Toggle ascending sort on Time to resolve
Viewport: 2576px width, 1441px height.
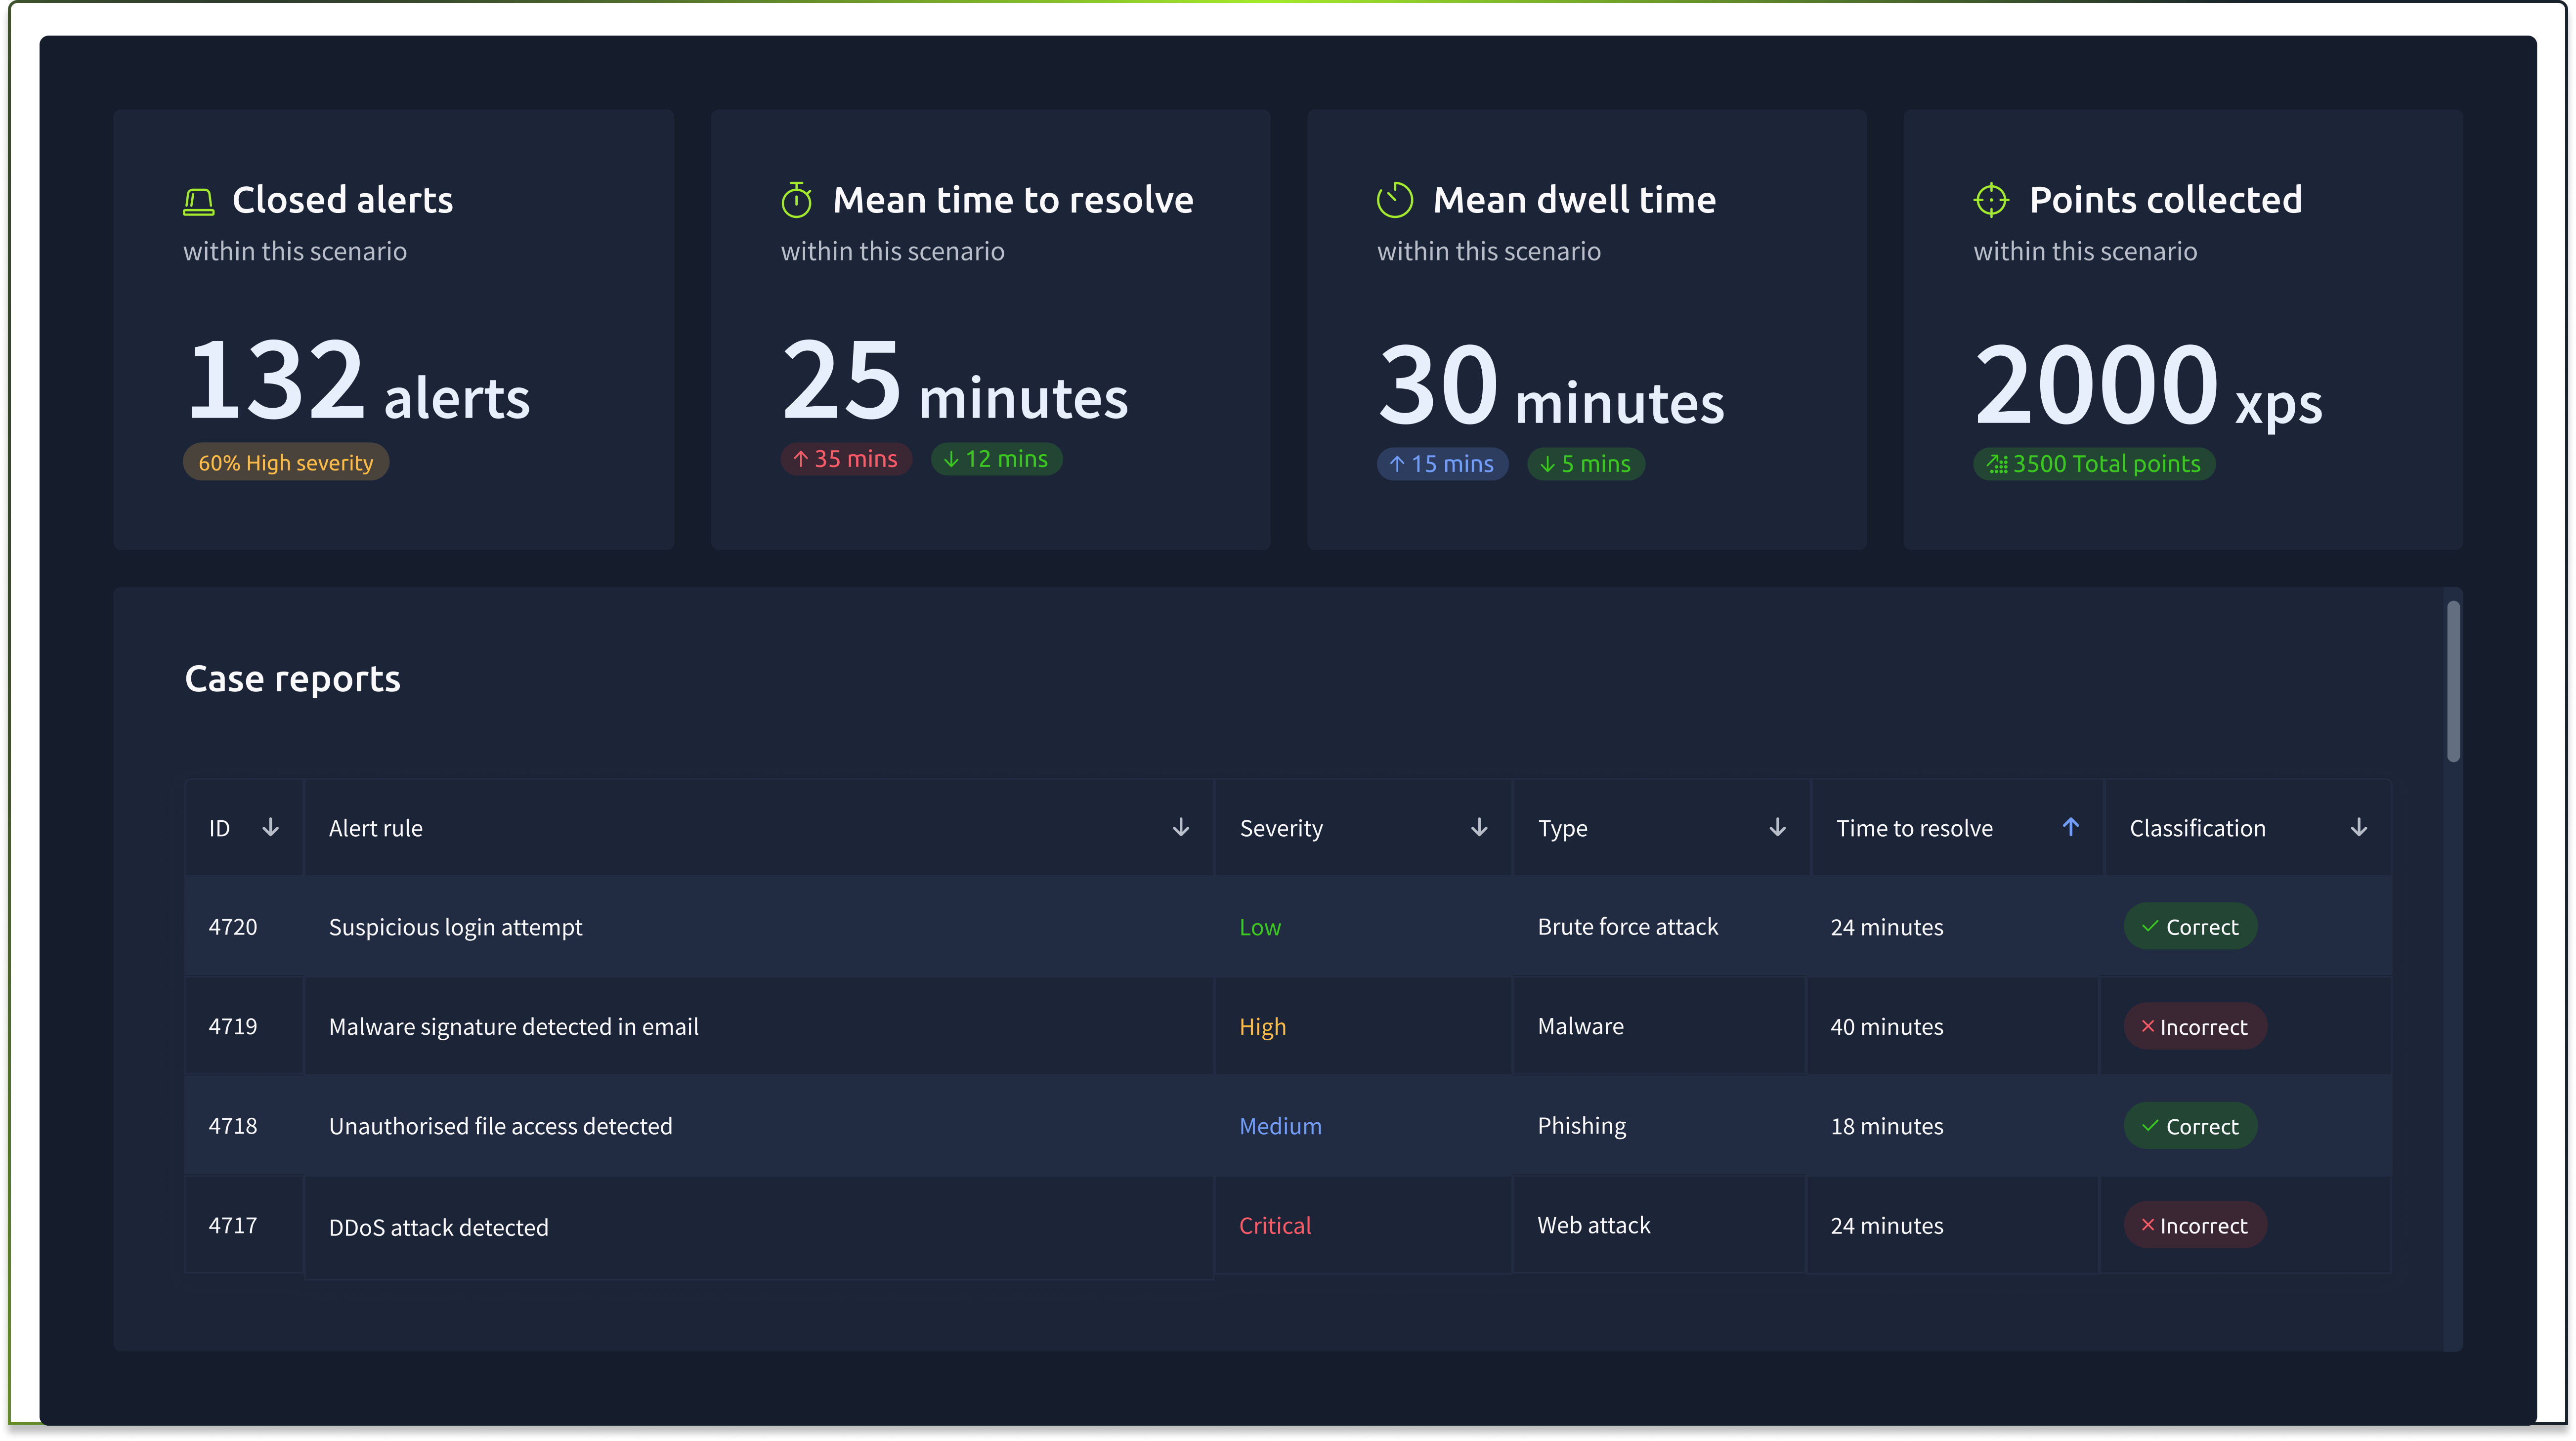point(2070,827)
